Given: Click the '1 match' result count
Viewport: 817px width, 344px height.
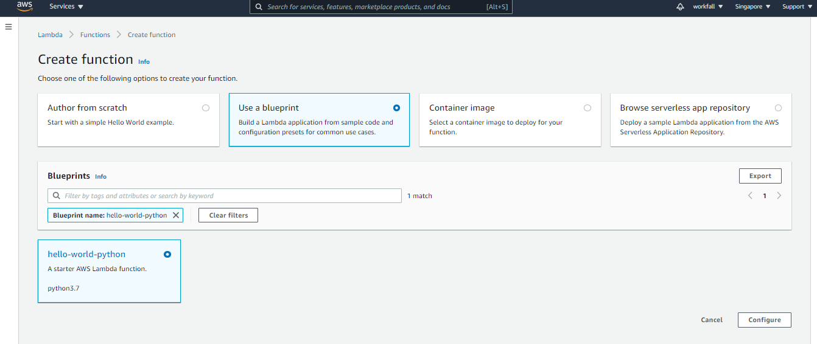Looking at the screenshot, I should point(419,196).
